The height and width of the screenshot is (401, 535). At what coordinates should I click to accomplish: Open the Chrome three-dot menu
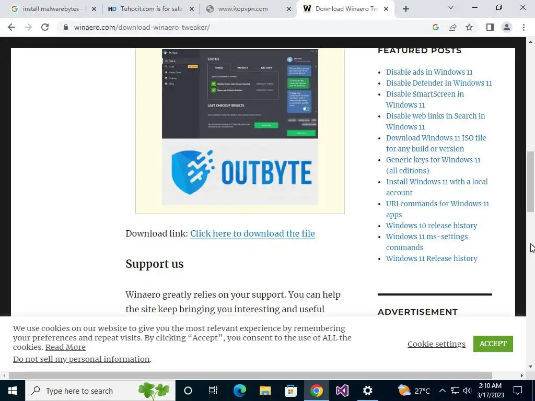click(x=524, y=27)
